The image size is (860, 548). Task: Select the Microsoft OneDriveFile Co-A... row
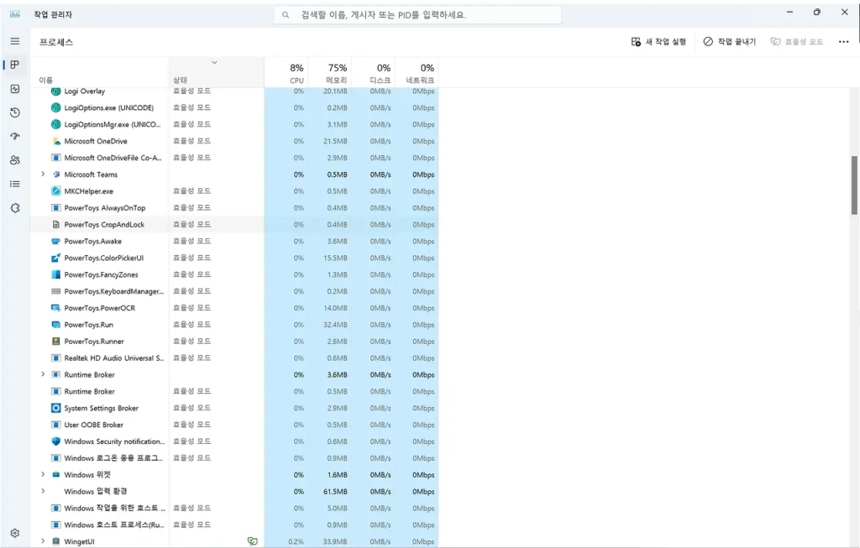pyautogui.click(x=234, y=158)
